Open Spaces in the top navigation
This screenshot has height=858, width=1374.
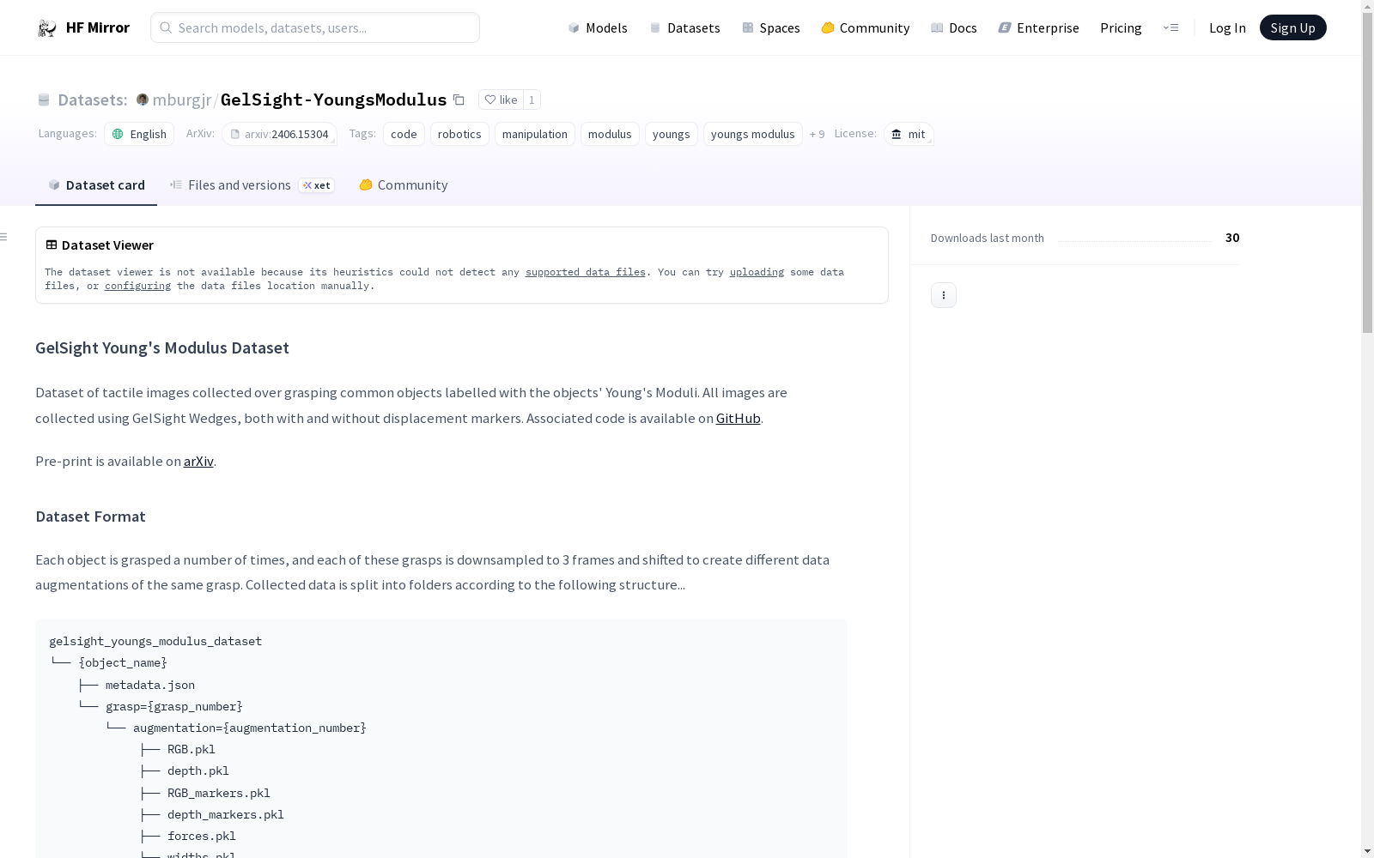(x=770, y=27)
